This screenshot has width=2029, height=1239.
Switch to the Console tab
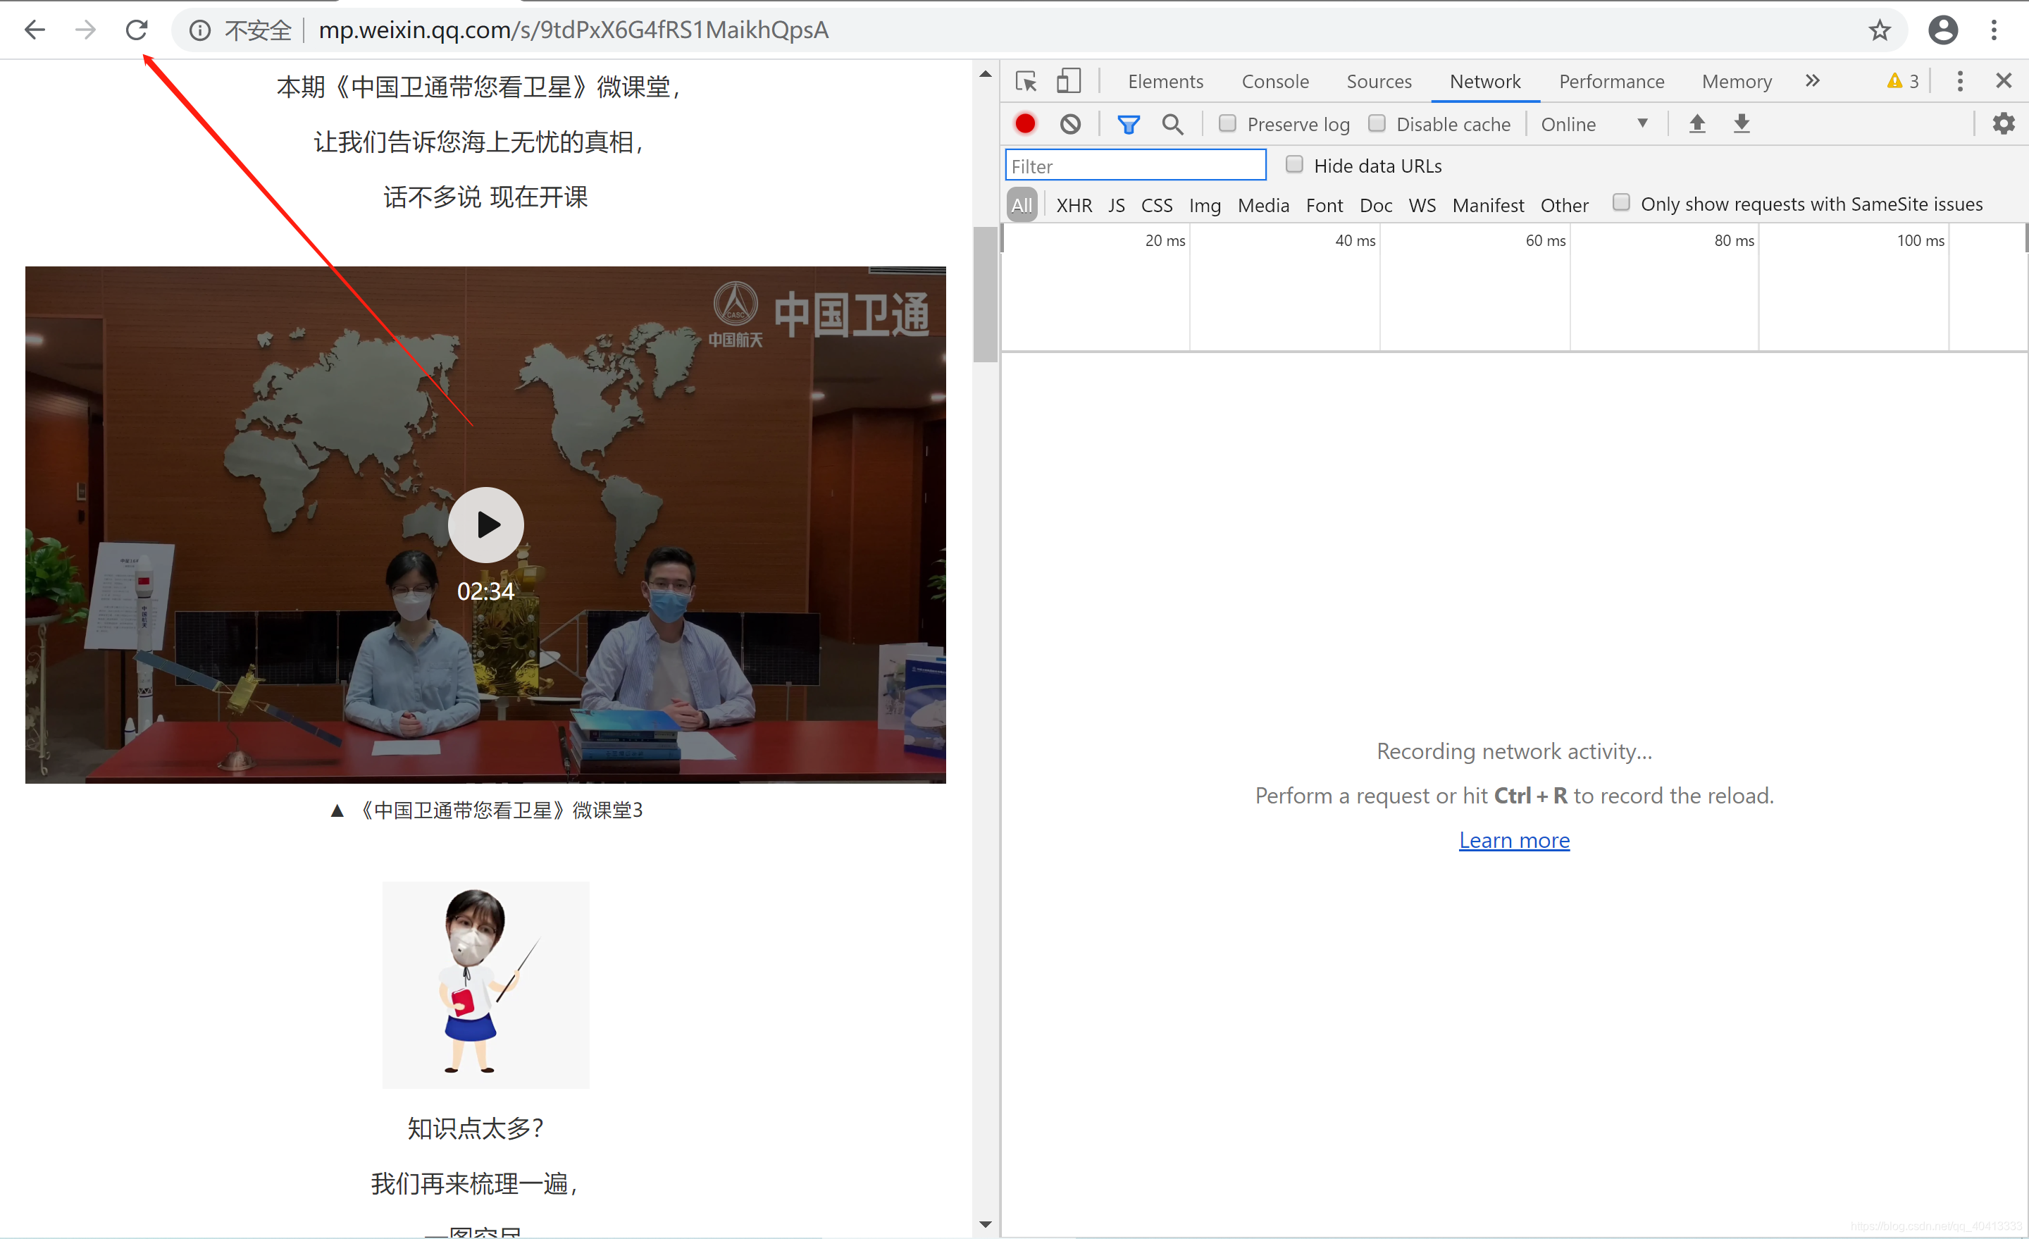click(1274, 81)
